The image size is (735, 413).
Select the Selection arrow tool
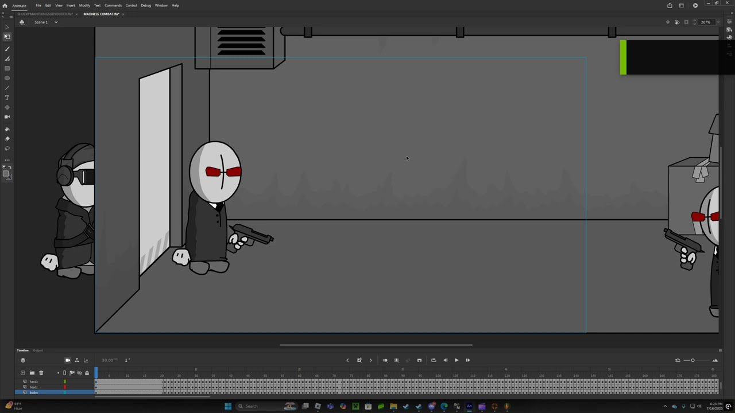click(x=7, y=27)
